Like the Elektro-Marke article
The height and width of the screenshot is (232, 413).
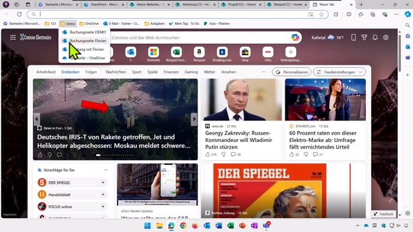pos(292,154)
